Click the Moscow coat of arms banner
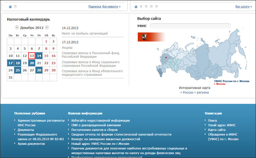This screenshot has width=256, height=158. 151,37
